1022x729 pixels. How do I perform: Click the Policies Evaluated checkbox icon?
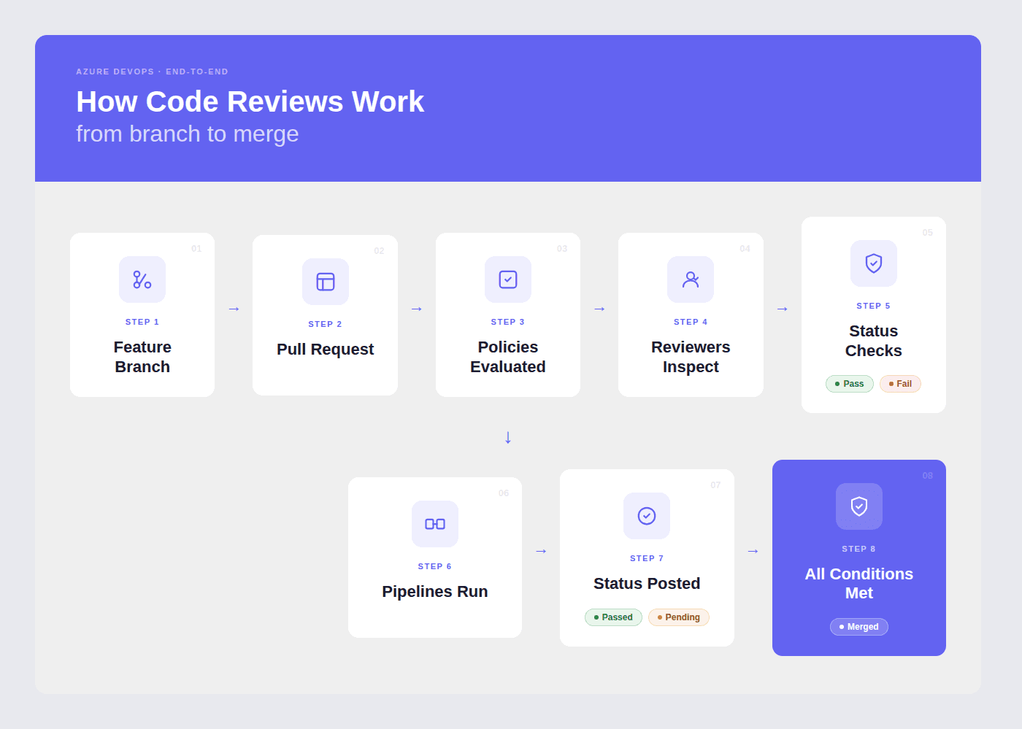pyautogui.click(x=508, y=279)
